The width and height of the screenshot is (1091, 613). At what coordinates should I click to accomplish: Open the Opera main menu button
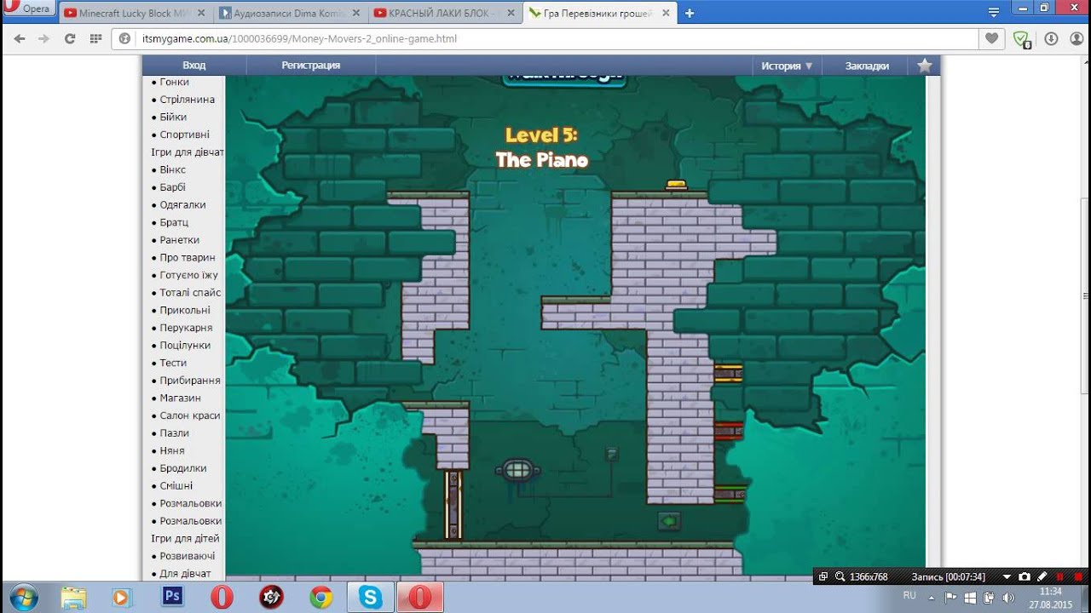pos(29,9)
